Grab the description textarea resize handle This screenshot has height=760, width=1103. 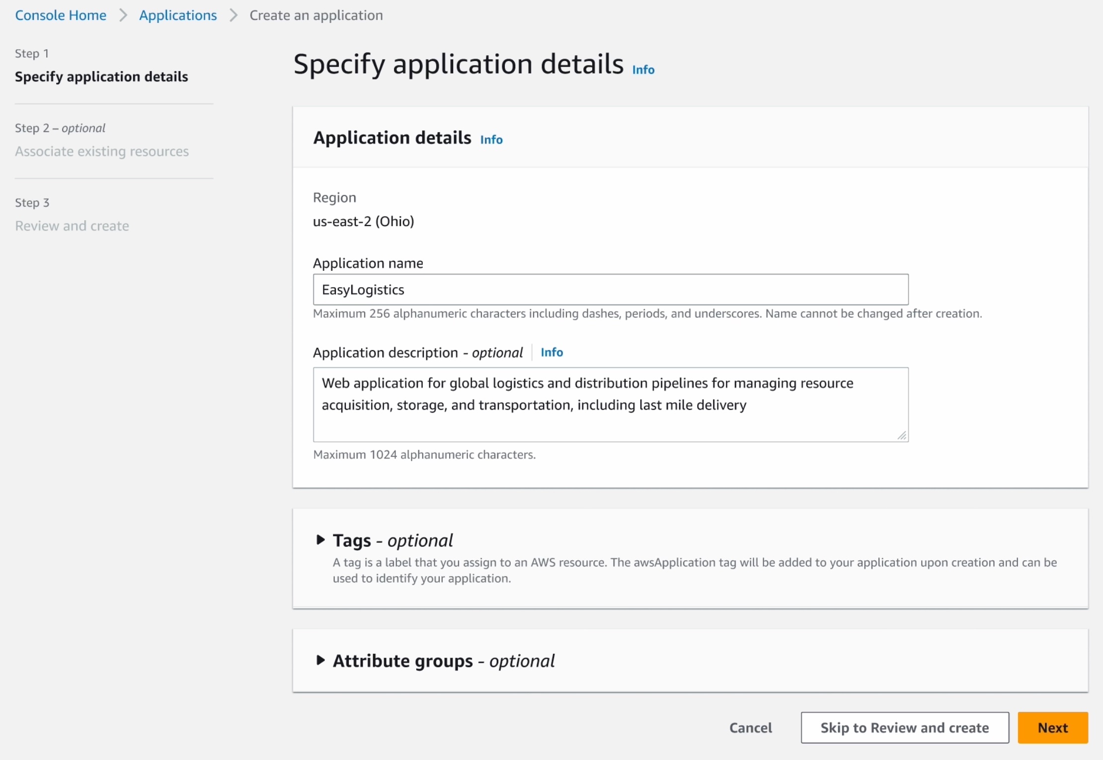pyautogui.click(x=902, y=436)
